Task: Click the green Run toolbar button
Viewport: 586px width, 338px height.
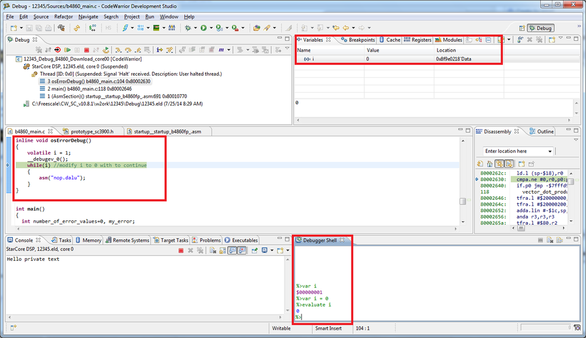Action: pos(204,28)
